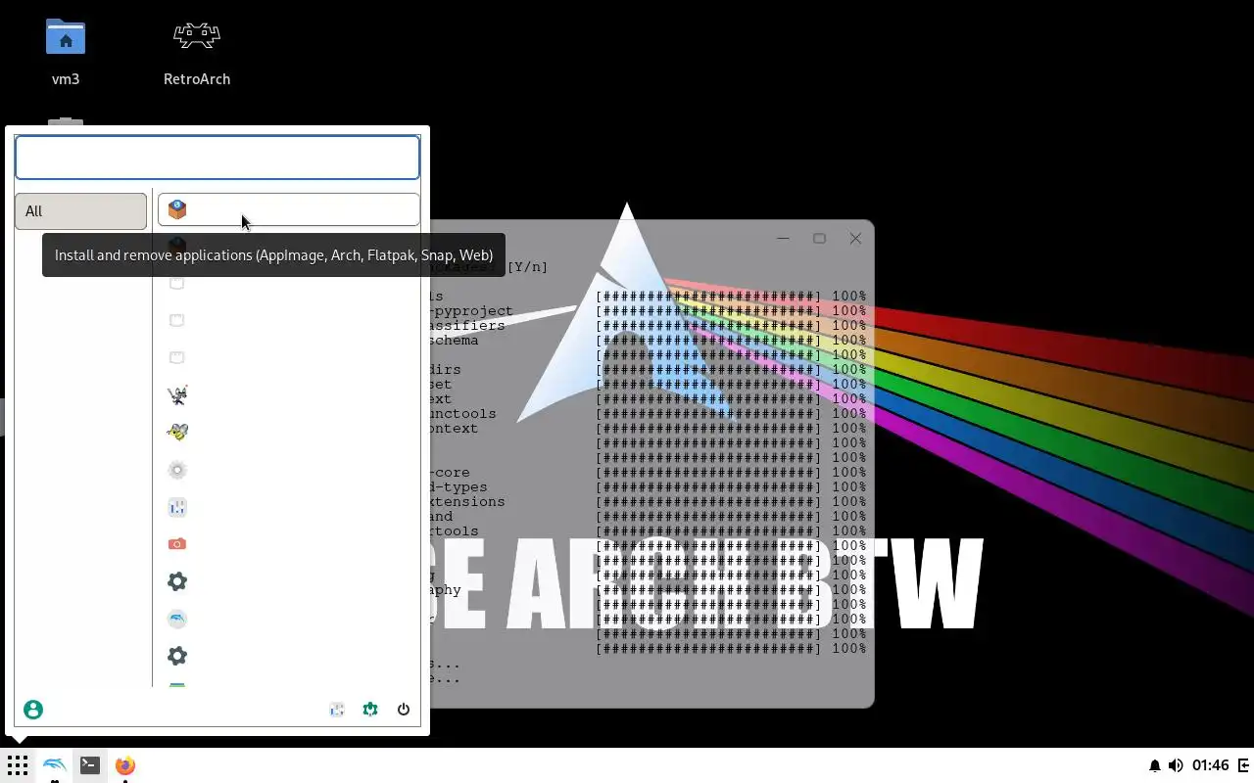Open the sliders configuration icon in menu footer
This screenshot has height=783, width=1254.
(337, 710)
